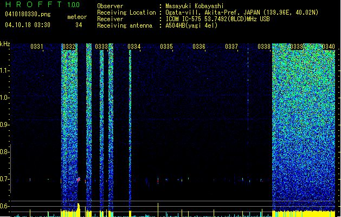Click the 0335 time marker
This screenshot has height=217, width=341.
pyautogui.click(x=166, y=46)
